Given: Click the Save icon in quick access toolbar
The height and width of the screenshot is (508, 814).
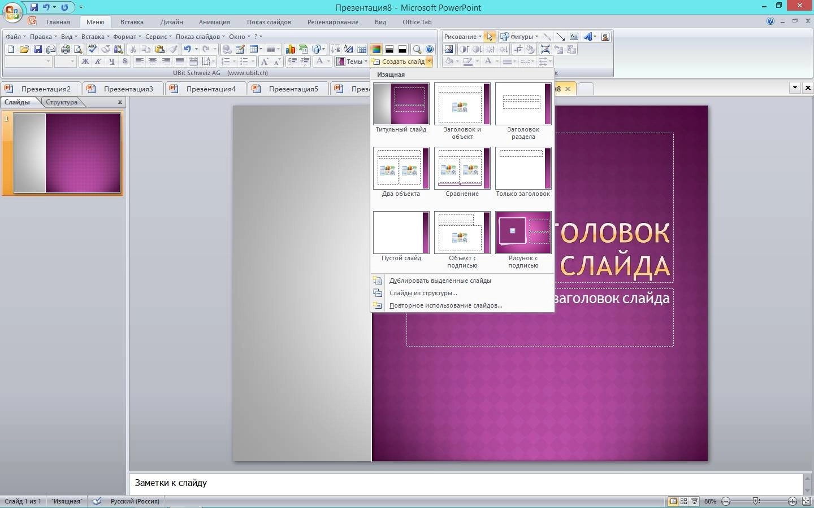Looking at the screenshot, I should pyautogui.click(x=34, y=7).
